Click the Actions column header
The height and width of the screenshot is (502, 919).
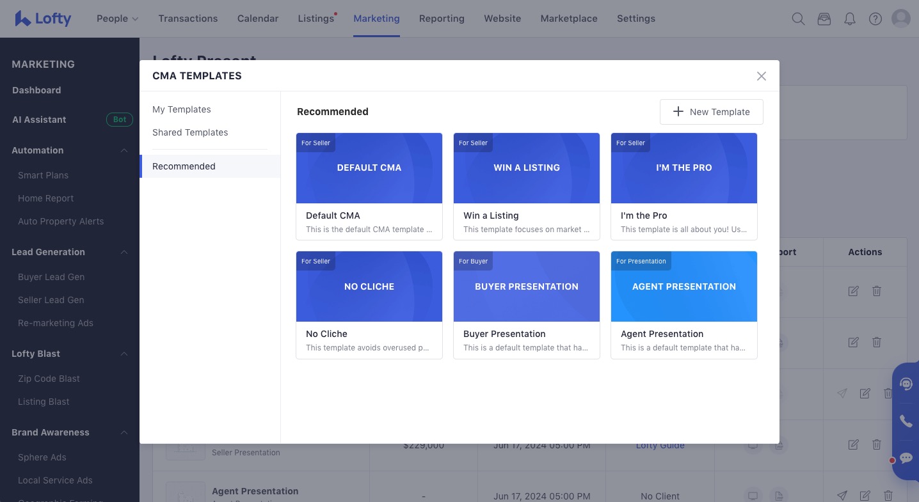tap(865, 252)
